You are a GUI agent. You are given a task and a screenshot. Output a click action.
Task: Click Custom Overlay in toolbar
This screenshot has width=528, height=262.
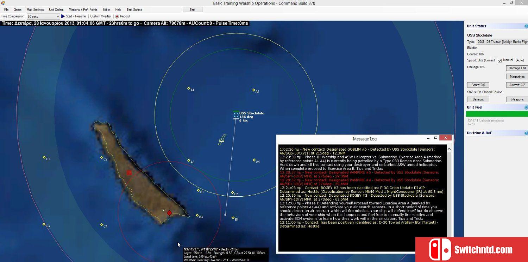(101, 16)
